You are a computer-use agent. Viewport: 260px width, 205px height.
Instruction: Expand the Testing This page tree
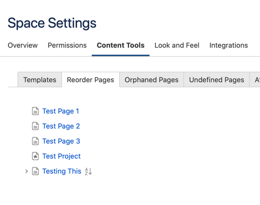point(27,171)
